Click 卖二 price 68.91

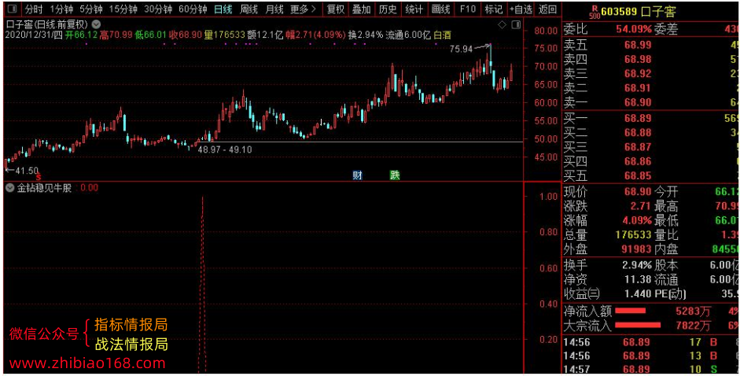(x=638, y=88)
